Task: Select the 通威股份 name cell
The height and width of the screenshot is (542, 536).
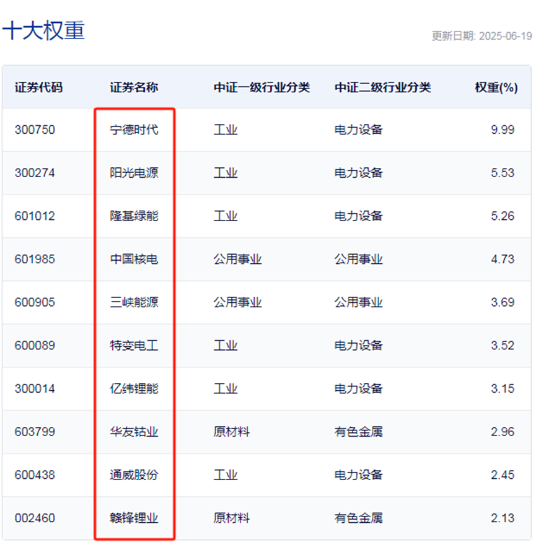Action: [x=134, y=475]
